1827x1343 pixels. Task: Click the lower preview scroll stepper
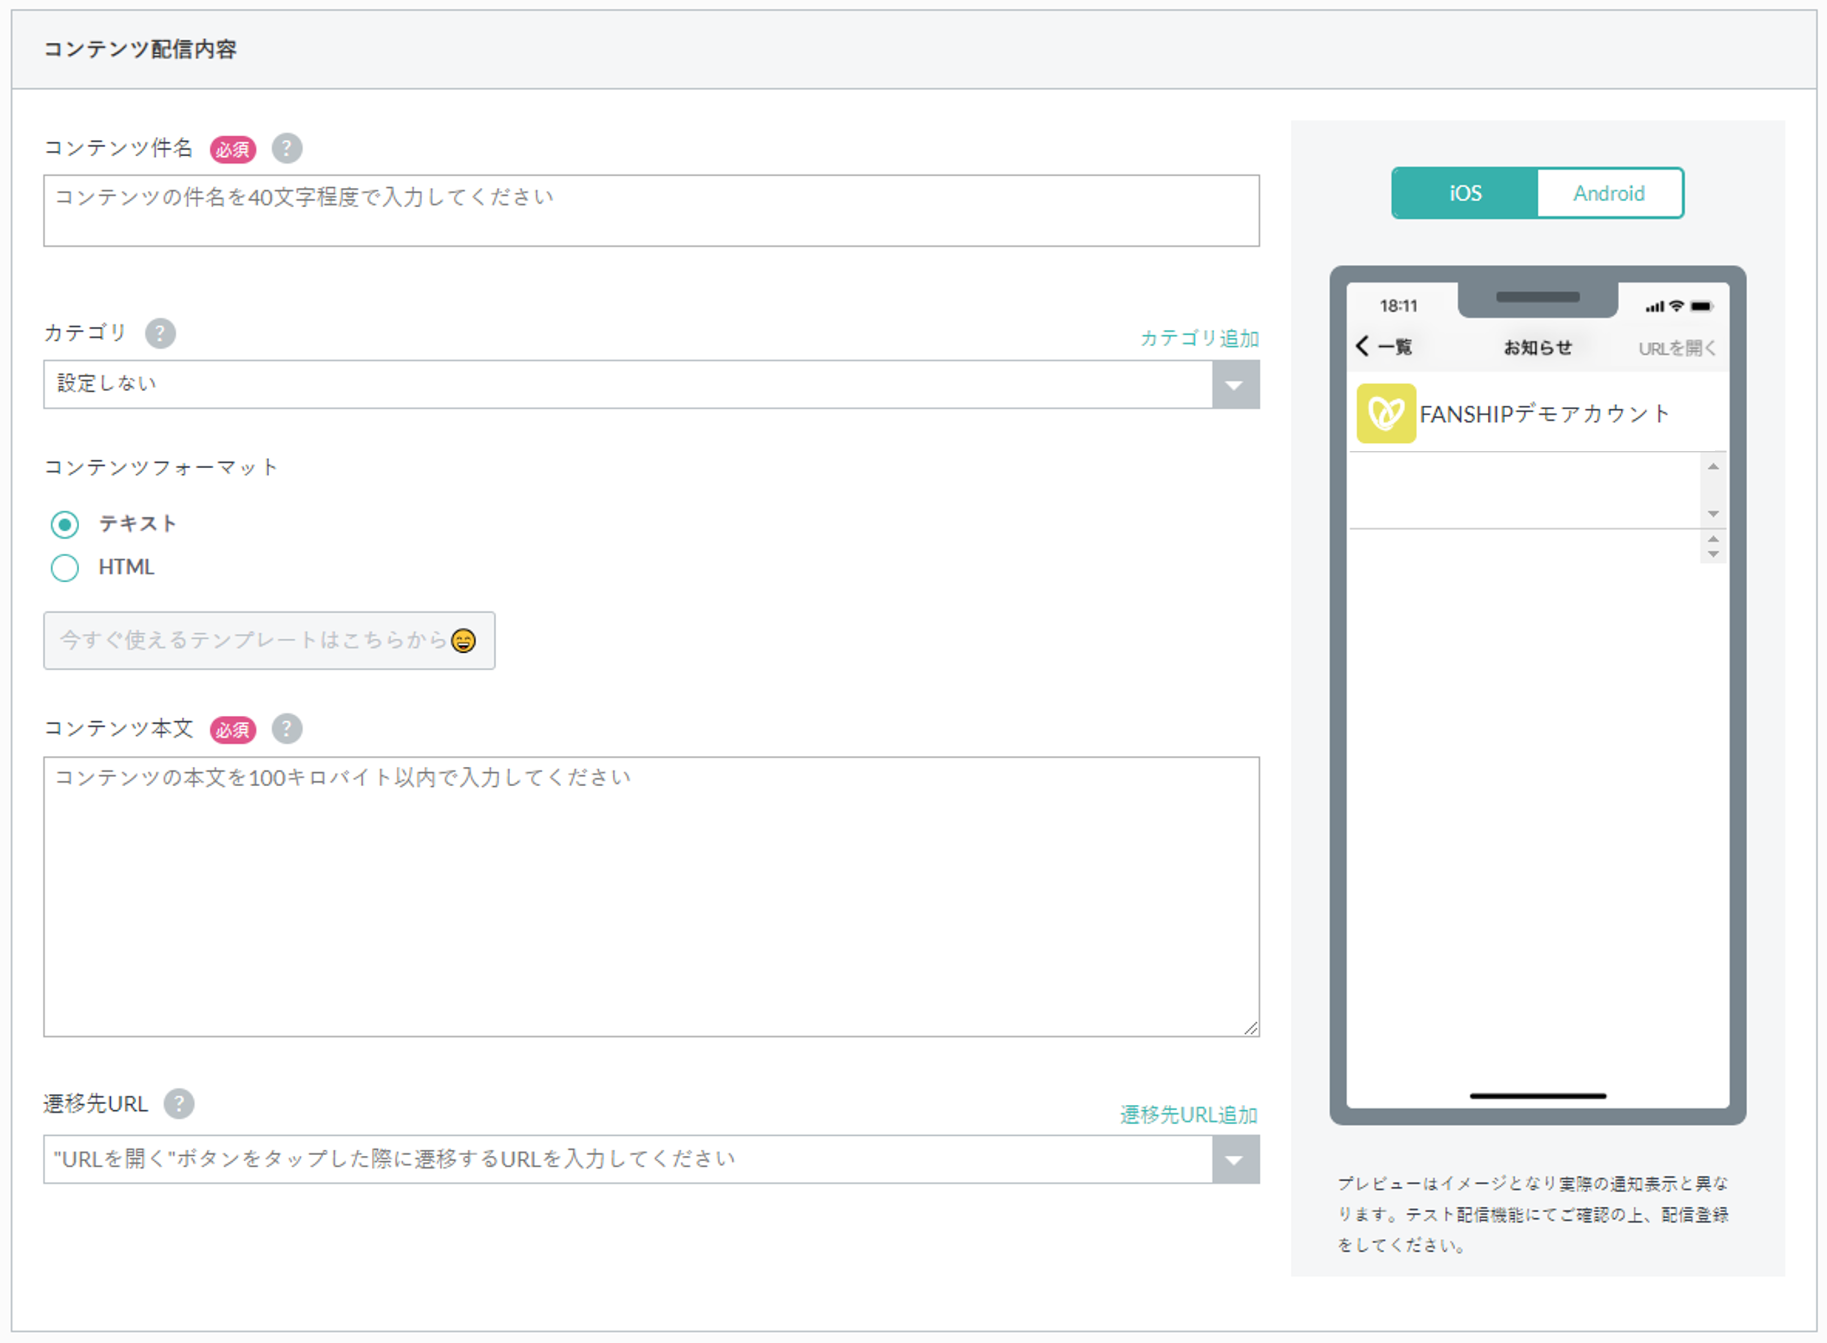(x=1713, y=546)
